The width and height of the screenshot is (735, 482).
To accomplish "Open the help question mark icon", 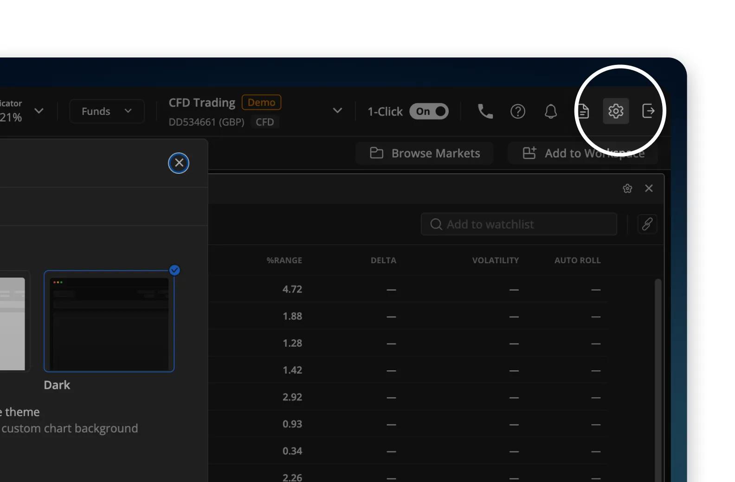I will (518, 111).
